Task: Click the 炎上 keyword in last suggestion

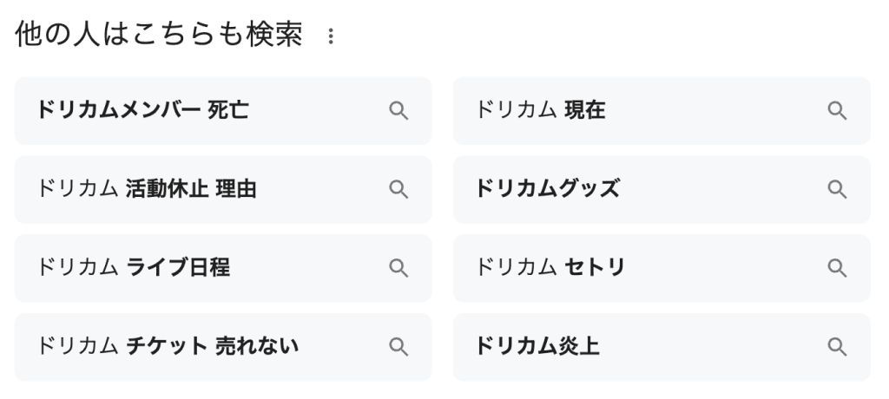Action: pyautogui.click(x=579, y=347)
